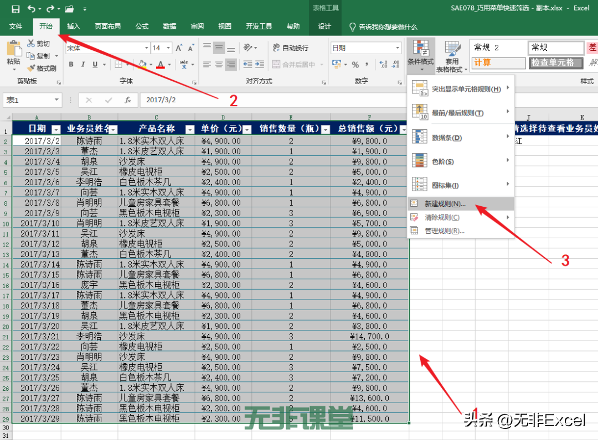Image resolution: width=598 pixels, height=440 pixels.
Task: Click Merge and Center (合并后居中)
Action: 293,64
